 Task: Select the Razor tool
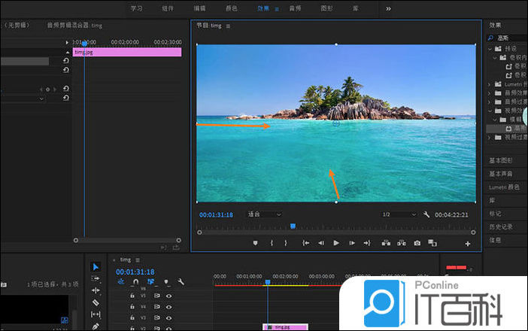96,302
